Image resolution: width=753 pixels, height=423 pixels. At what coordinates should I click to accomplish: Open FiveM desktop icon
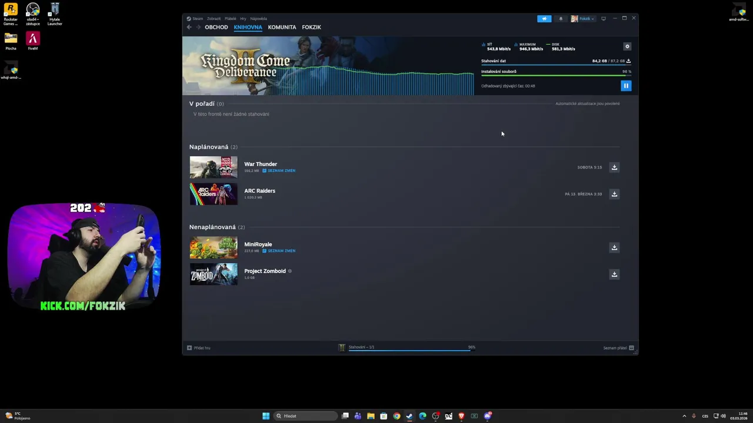click(x=33, y=42)
